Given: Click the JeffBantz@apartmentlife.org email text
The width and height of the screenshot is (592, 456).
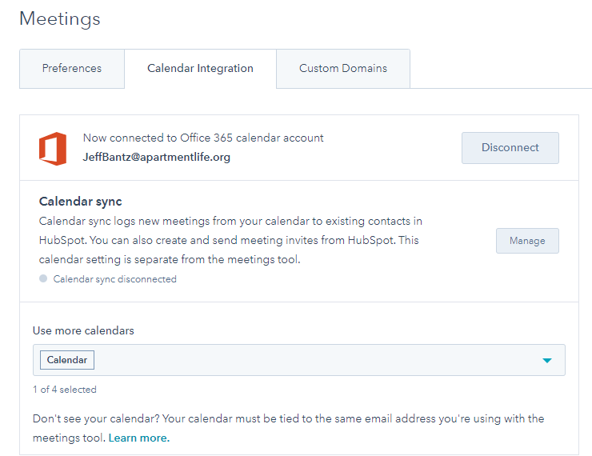Looking at the screenshot, I should click(x=156, y=157).
